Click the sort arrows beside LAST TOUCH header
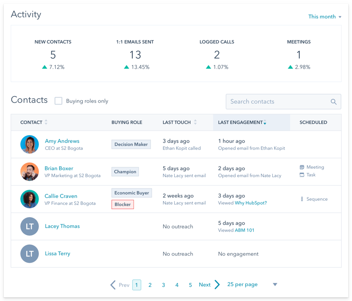Screen dimensions: 352x301 tap(195, 122)
